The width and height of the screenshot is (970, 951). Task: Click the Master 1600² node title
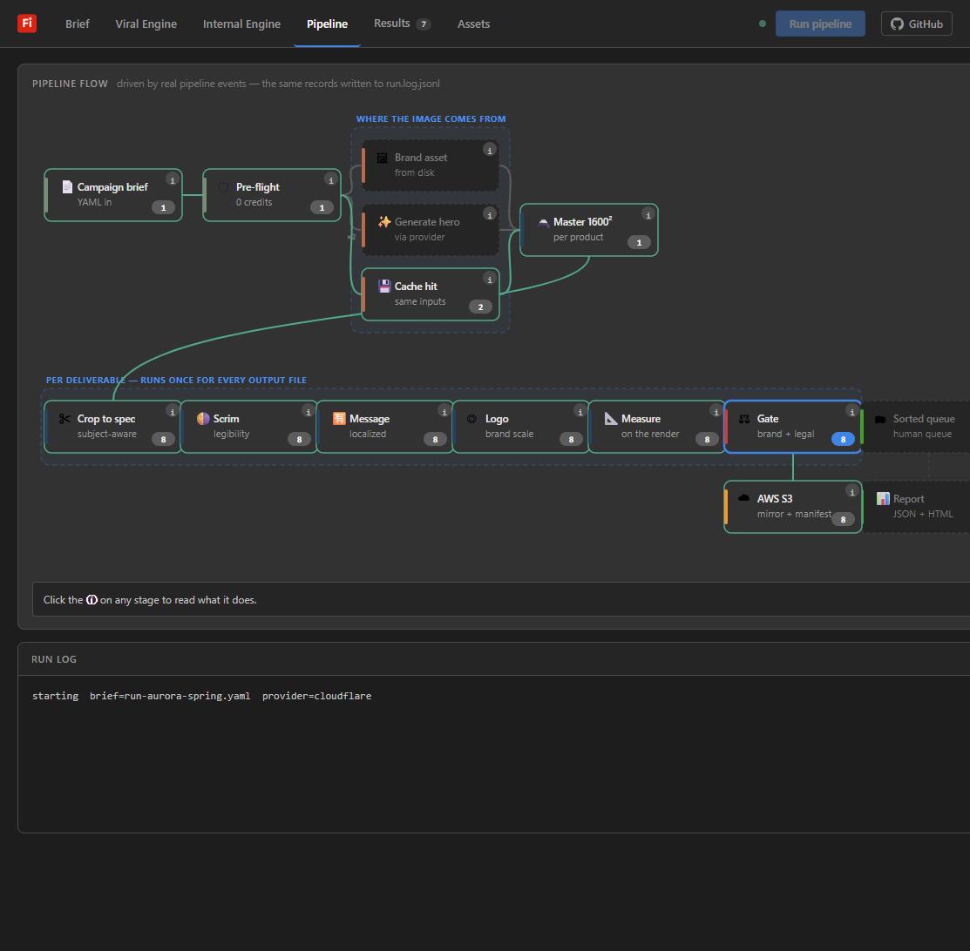click(583, 221)
